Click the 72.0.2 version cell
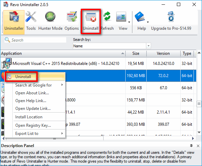This screenshot has height=166, width=202. click(x=163, y=75)
